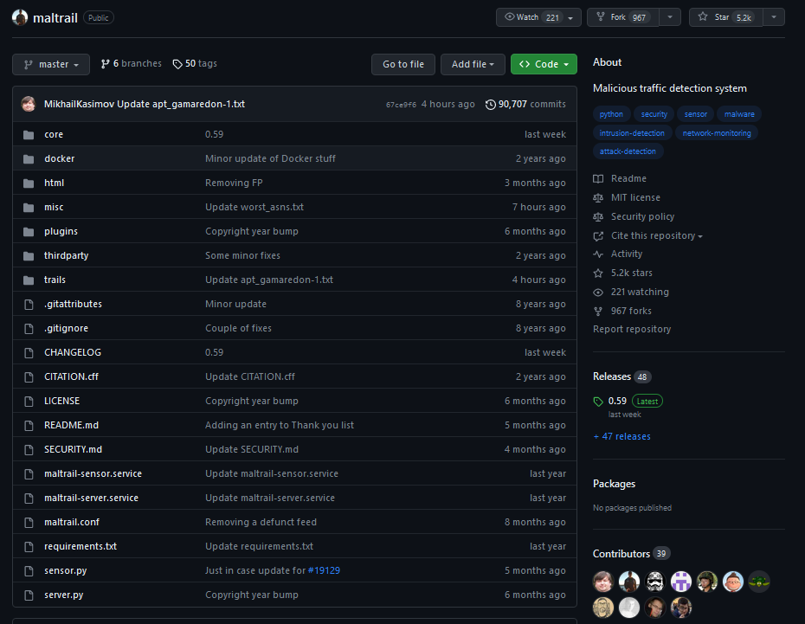Select the attack-detection topic tag
Screen dimensions: 805x624
point(628,151)
